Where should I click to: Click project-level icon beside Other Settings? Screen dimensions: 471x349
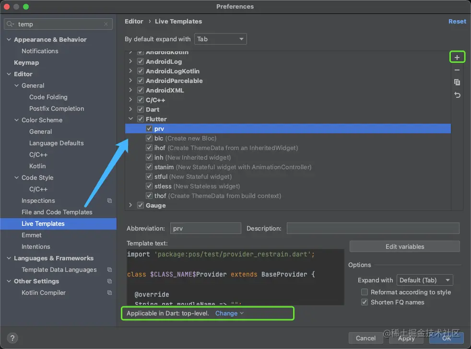click(110, 281)
